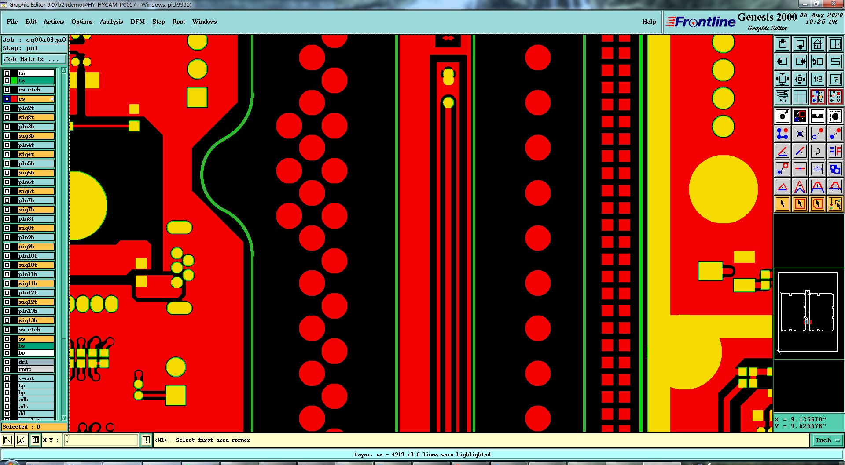This screenshot has width=845, height=465.
Task: Toggle the grid display icon
Action: coord(800,97)
